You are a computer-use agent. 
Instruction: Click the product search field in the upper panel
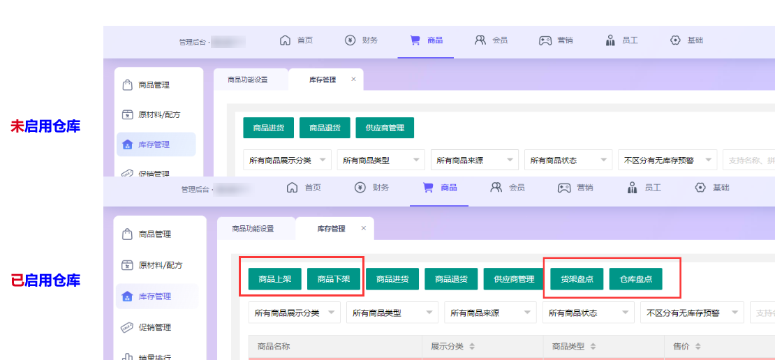click(x=750, y=160)
